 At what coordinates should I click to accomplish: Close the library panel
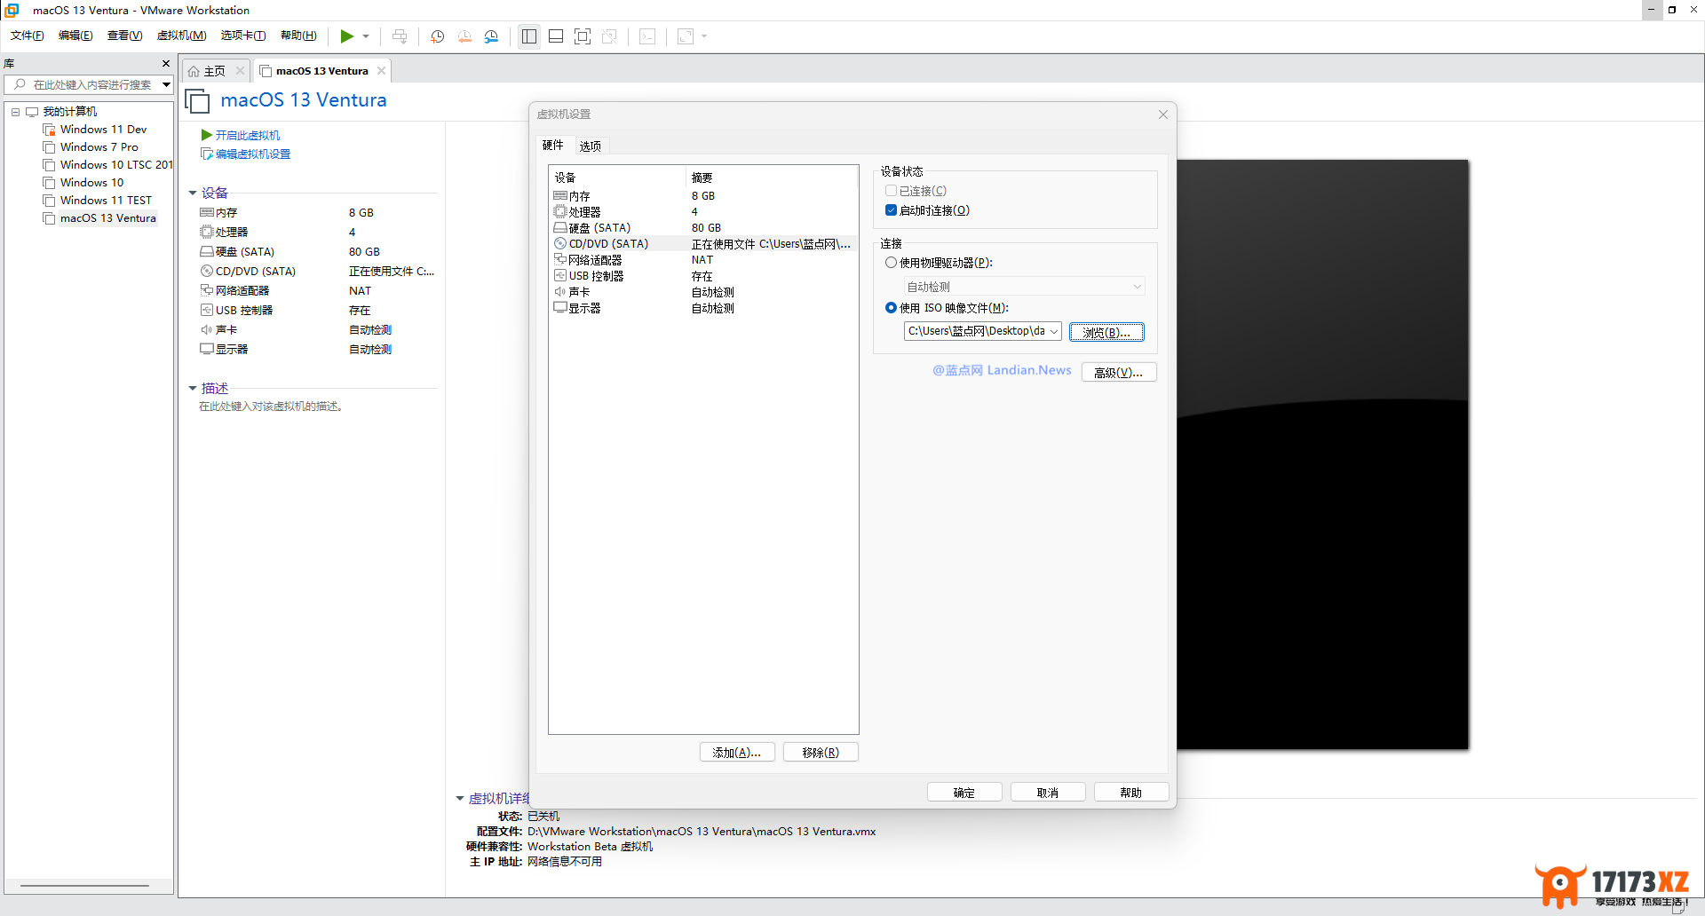click(166, 63)
